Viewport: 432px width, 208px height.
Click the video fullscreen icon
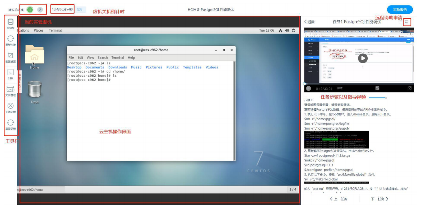coord(410,88)
